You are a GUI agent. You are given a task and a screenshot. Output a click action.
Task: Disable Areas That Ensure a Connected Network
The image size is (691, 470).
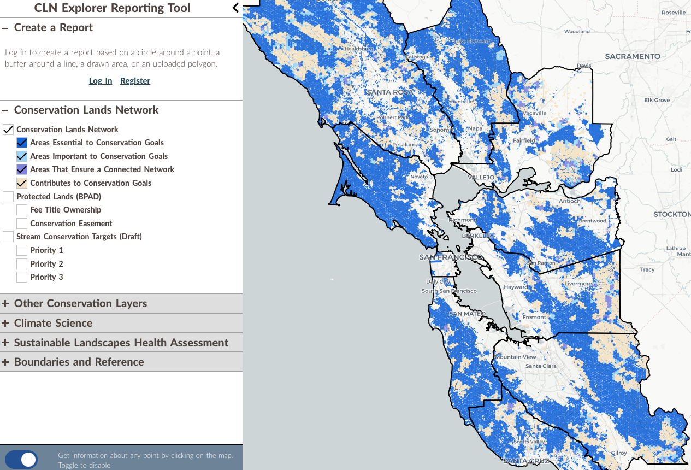22,169
